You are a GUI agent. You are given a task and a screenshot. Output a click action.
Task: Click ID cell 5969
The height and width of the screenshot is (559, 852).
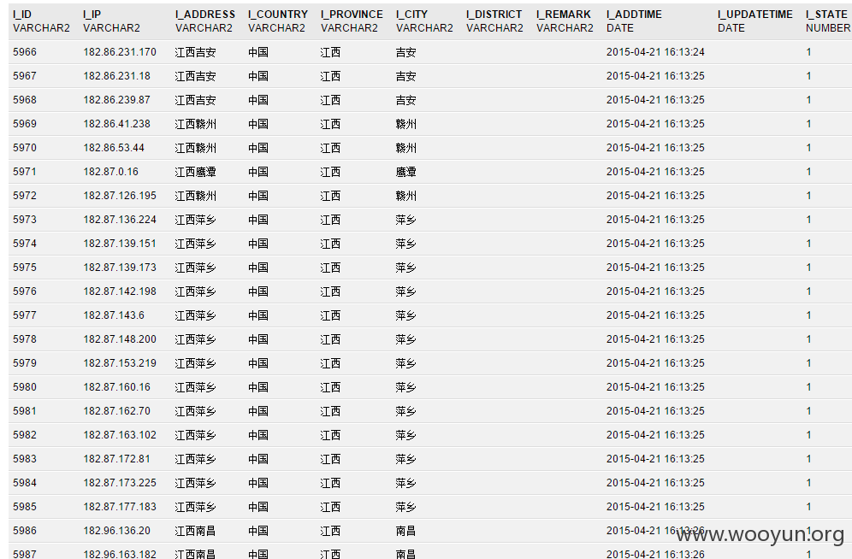click(25, 124)
